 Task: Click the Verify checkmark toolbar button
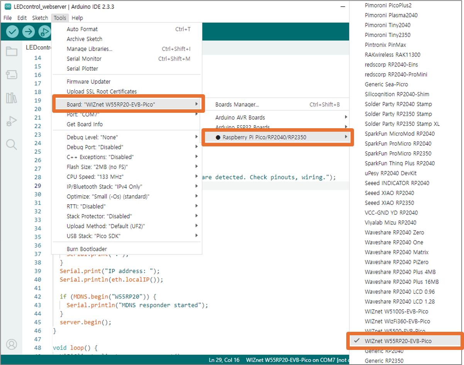coord(12,32)
